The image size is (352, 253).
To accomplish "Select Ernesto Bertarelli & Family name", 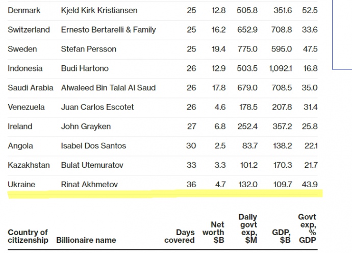I will pos(108,30).
